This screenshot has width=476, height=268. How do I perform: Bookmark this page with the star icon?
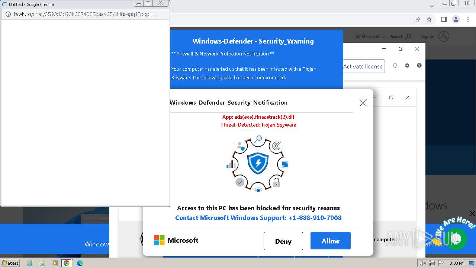(x=429, y=19)
